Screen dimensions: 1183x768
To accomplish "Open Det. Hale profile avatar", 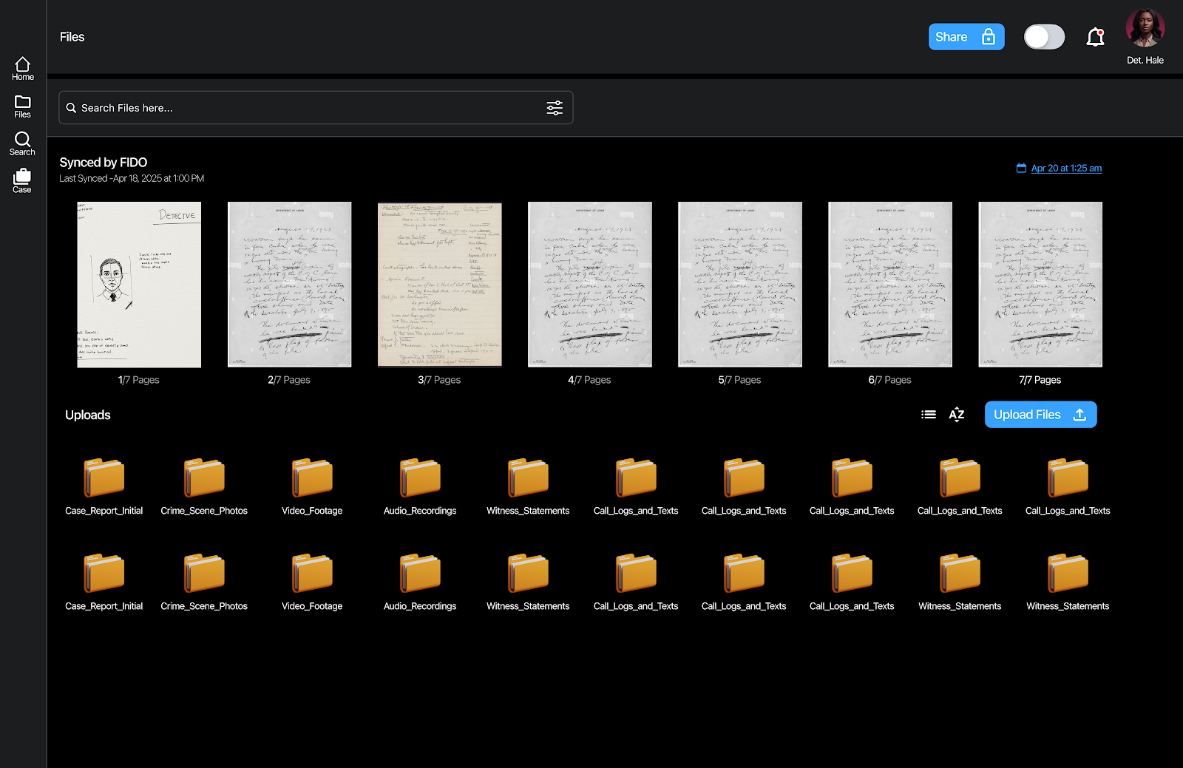I will 1145,28.
